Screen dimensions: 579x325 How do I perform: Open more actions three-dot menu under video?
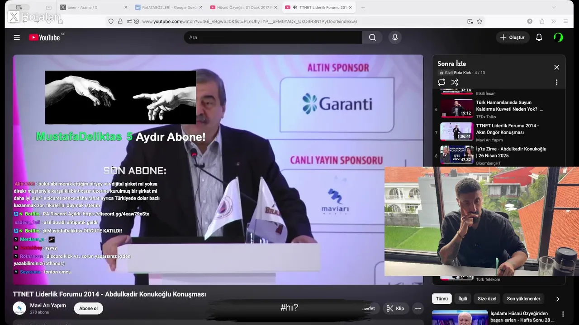click(x=418, y=309)
